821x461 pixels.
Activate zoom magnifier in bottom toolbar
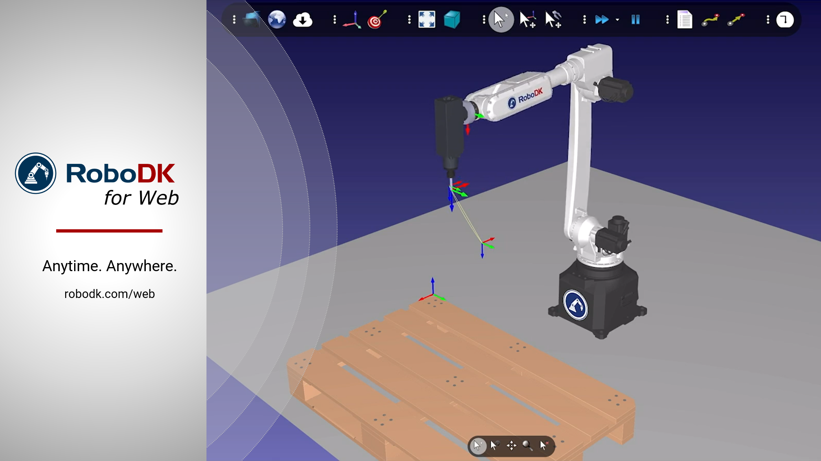[x=527, y=446]
